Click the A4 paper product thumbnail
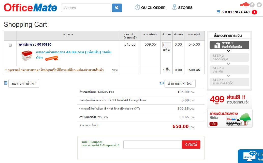Screen dimensions: 263x163 tap(27, 55)
